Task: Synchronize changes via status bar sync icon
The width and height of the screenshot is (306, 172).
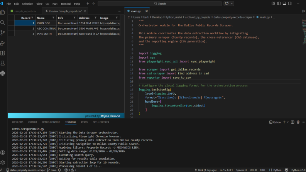Action: [x=59, y=170]
